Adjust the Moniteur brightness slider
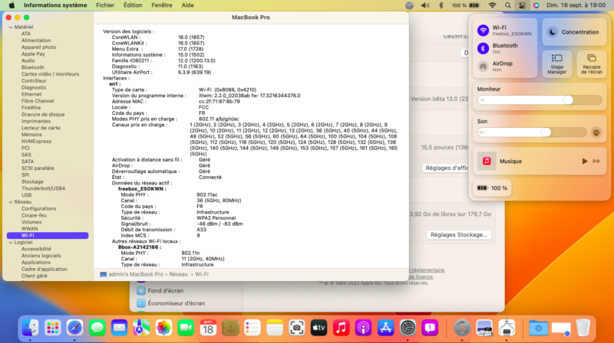Screen dimensions: 614x343 [x=540, y=100]
